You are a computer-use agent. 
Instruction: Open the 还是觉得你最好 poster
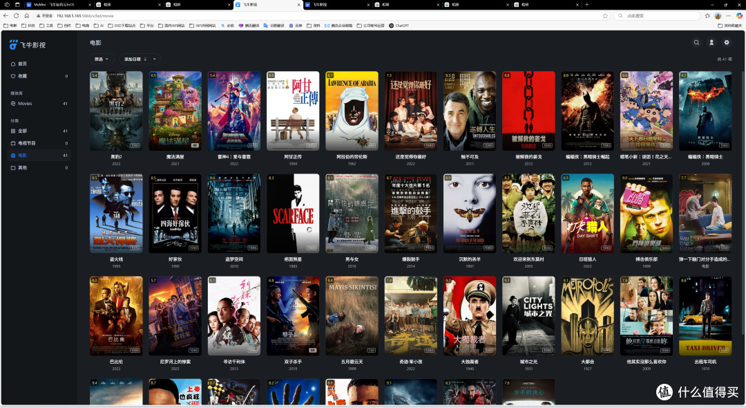point(410,111)
